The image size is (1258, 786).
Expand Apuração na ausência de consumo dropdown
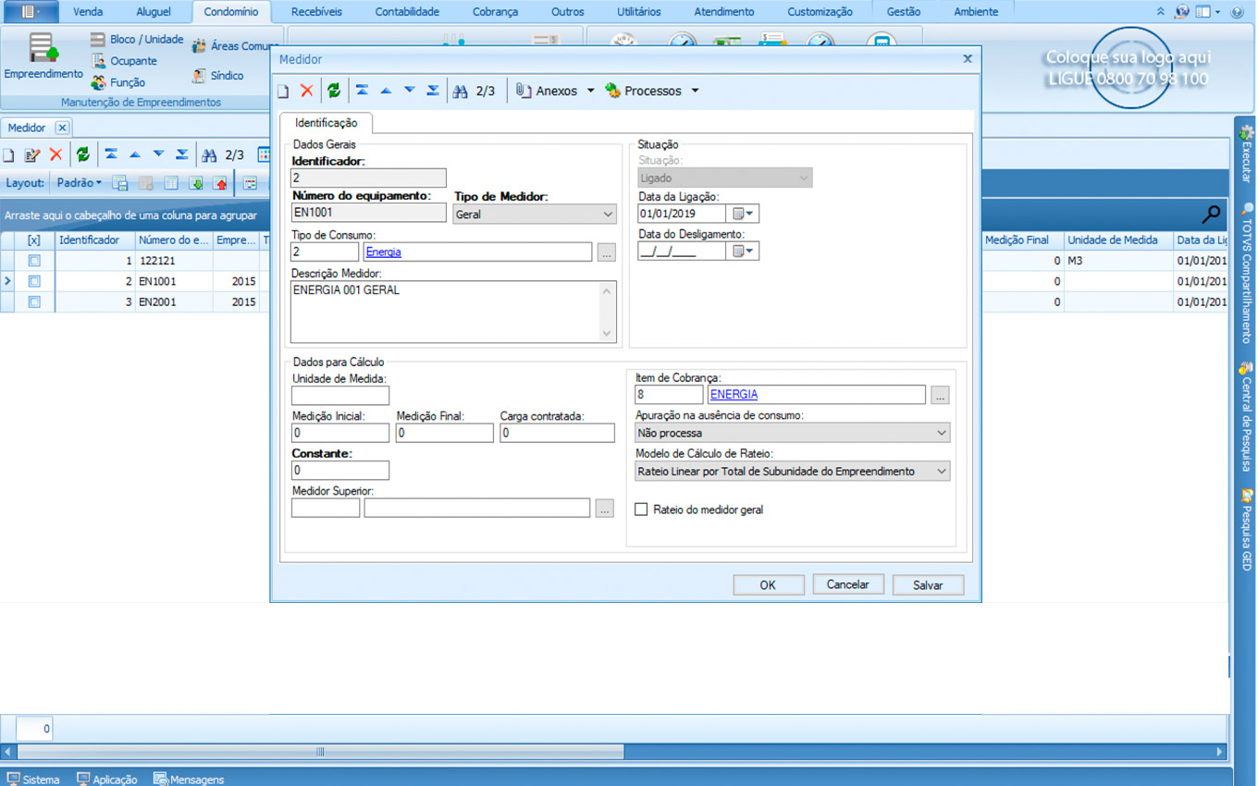click(792, 433)
